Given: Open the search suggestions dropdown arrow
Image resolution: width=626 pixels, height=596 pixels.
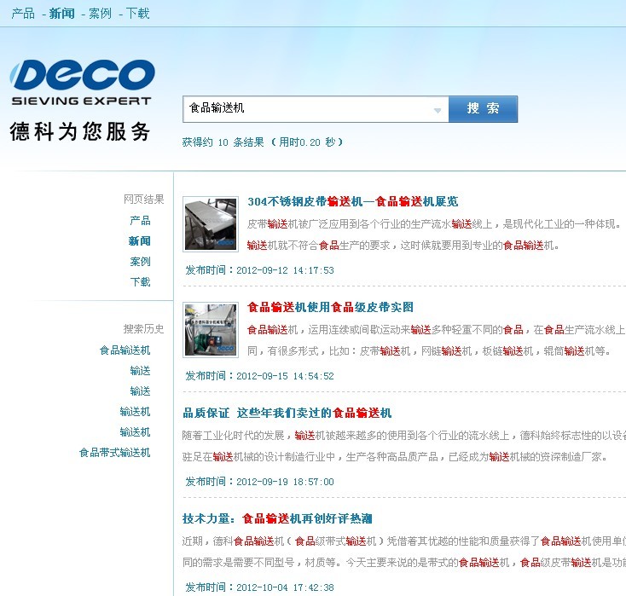Looking at the screenshot, I should pos(438,109).
